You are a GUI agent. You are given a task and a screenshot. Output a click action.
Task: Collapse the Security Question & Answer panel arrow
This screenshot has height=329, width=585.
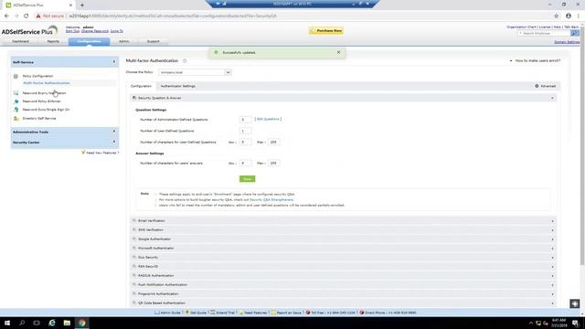(552, 98)
